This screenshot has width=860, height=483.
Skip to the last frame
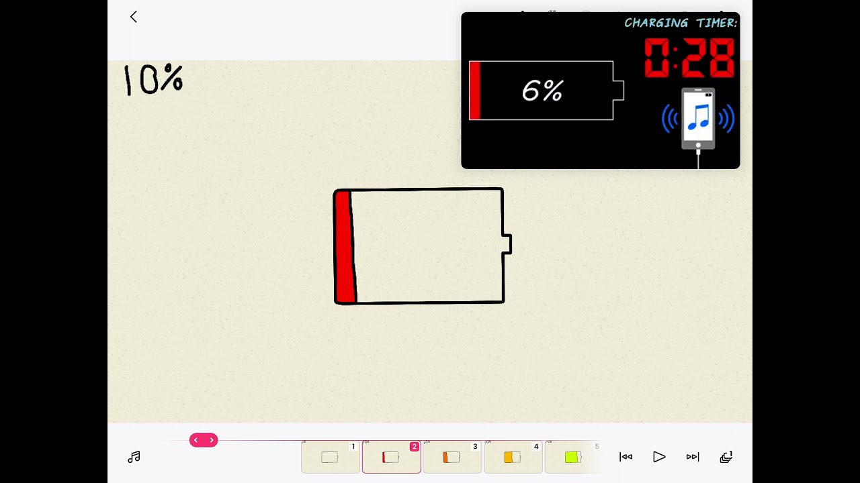[x=693, y=457]
